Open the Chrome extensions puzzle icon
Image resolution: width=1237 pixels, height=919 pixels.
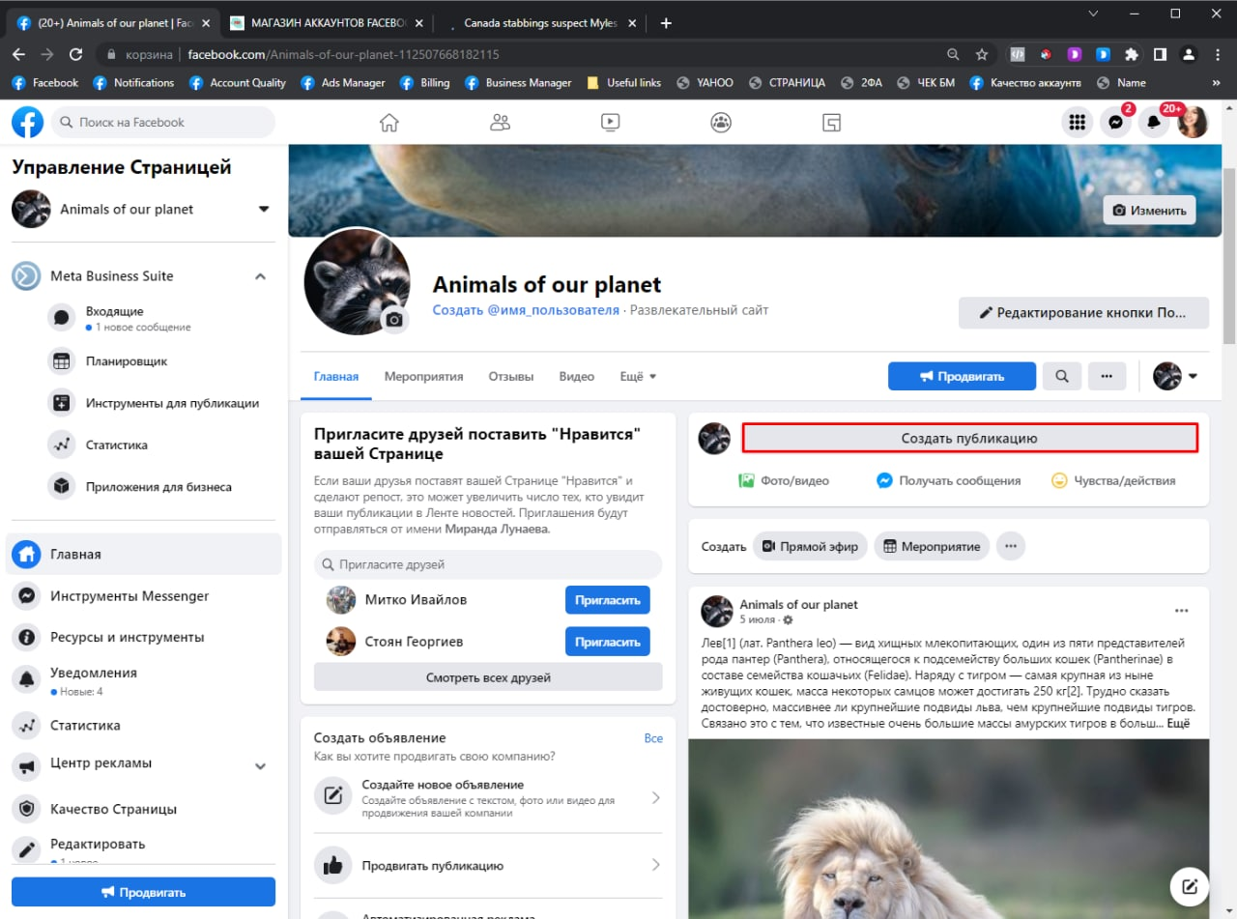[1131, 54]
